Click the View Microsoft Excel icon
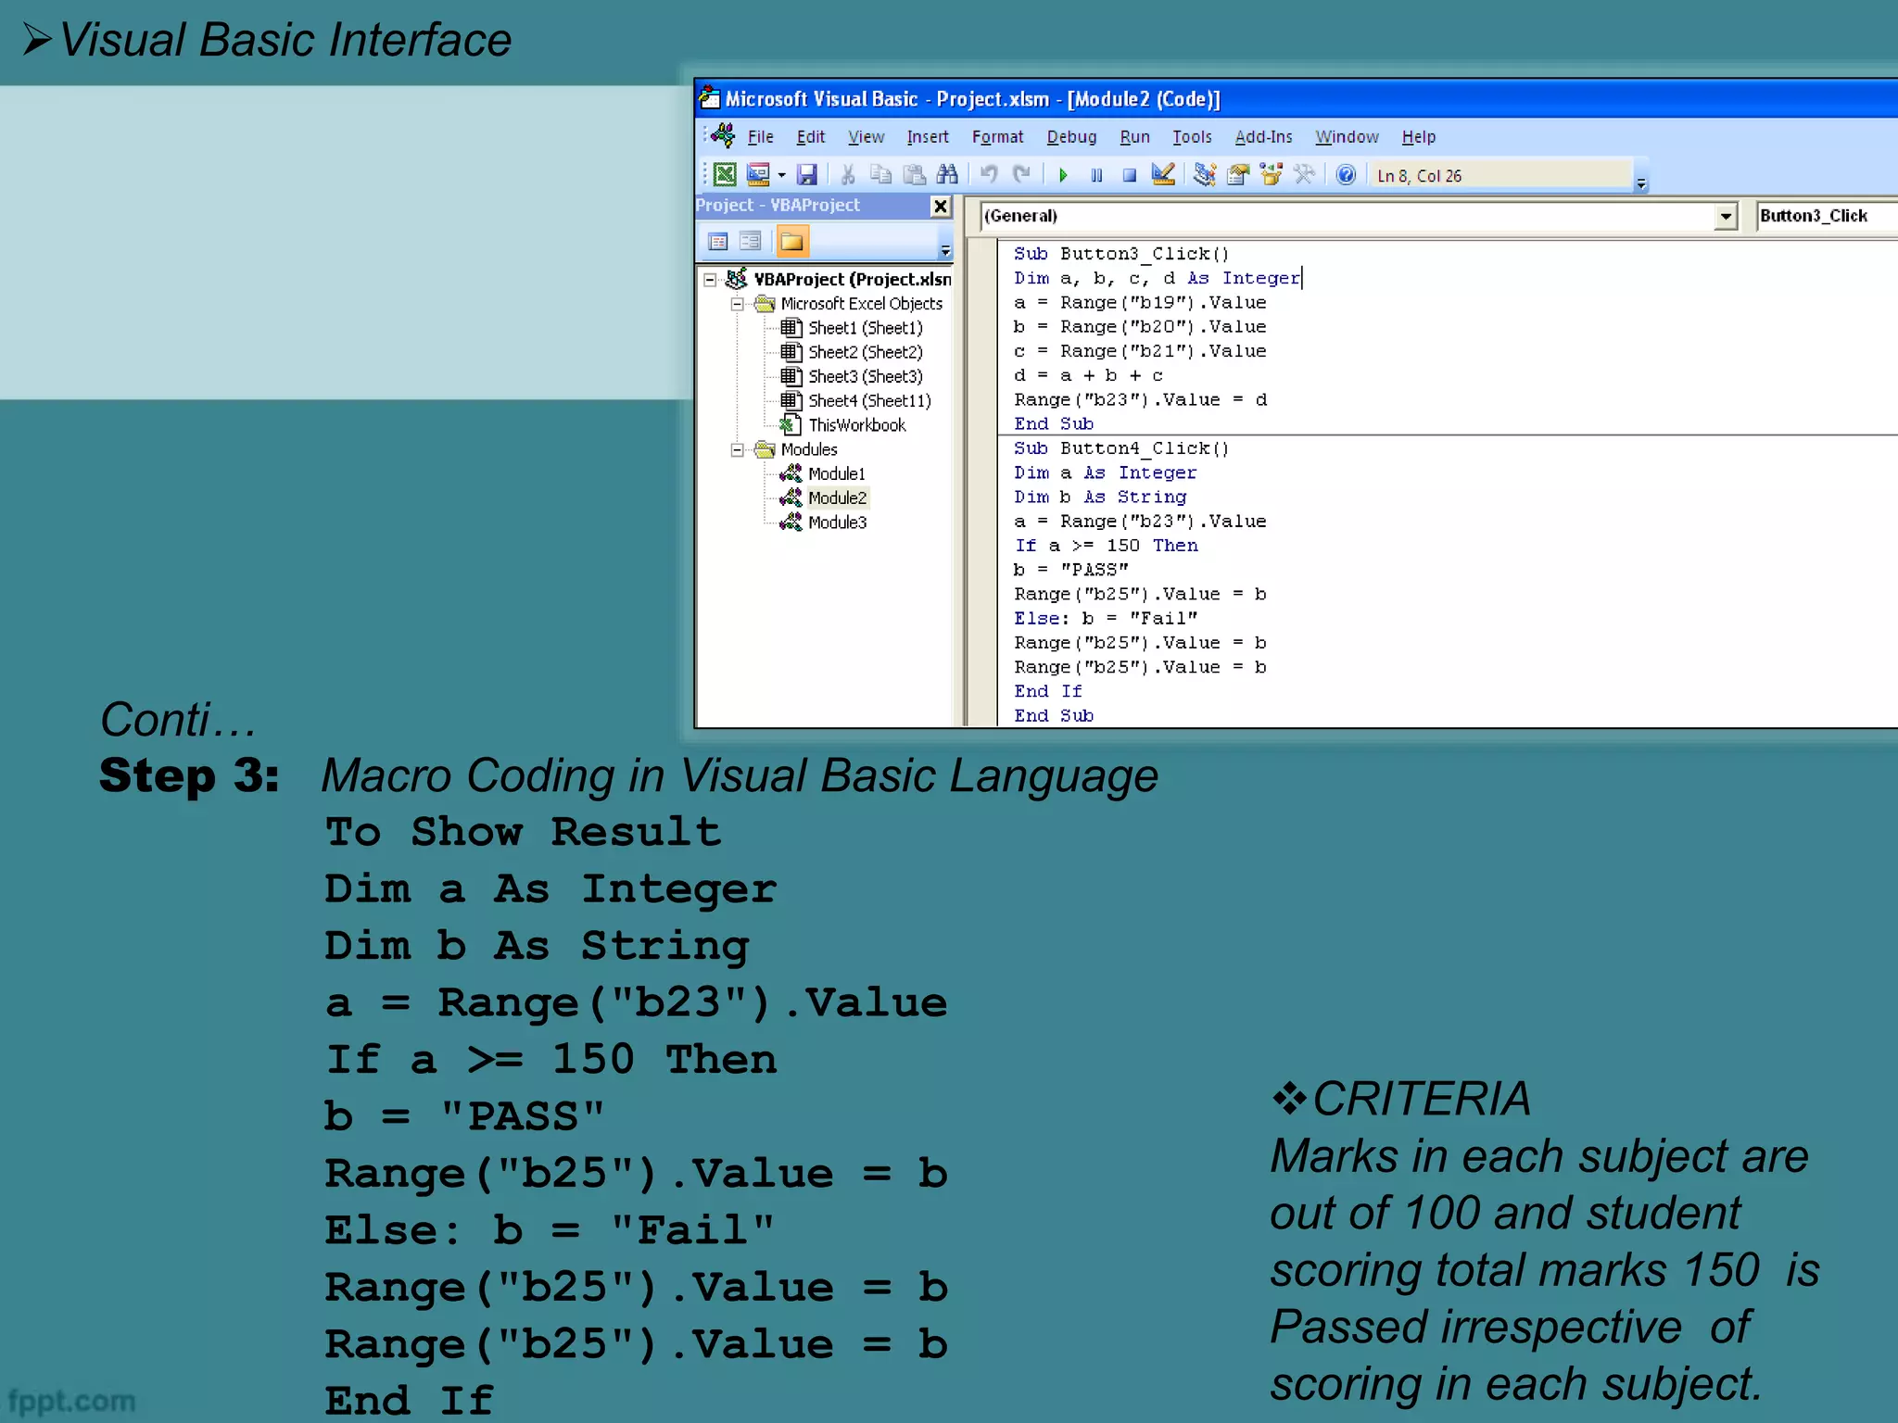The image size is (1898, 1423). pos(725,174)
